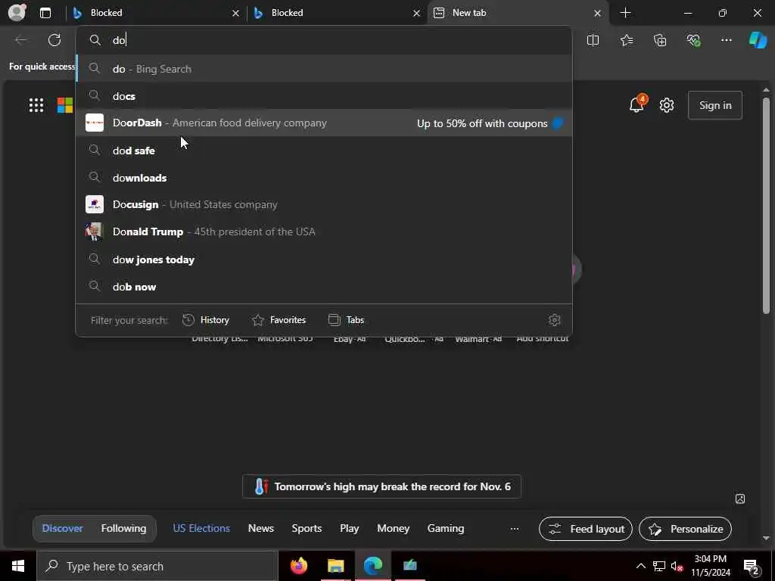Filter search by History
The width and height of the screenshot is (775, 581).
coord(206,320)
